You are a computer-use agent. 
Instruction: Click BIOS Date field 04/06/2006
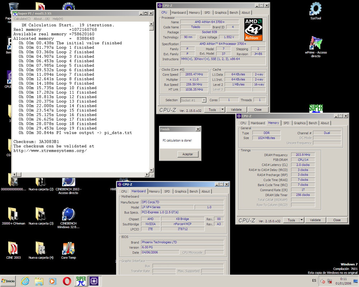(160, 253)
